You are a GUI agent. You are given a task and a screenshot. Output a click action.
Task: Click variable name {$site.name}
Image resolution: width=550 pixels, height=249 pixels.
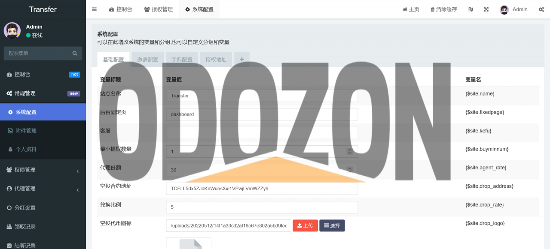pos(480,93)
